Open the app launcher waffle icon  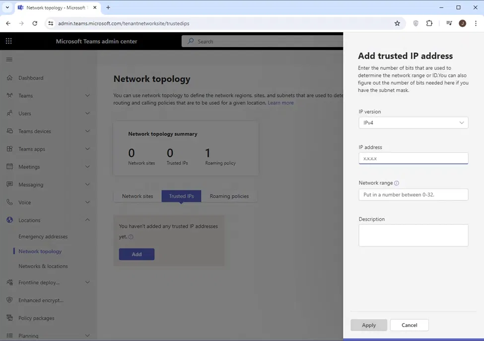9,41
